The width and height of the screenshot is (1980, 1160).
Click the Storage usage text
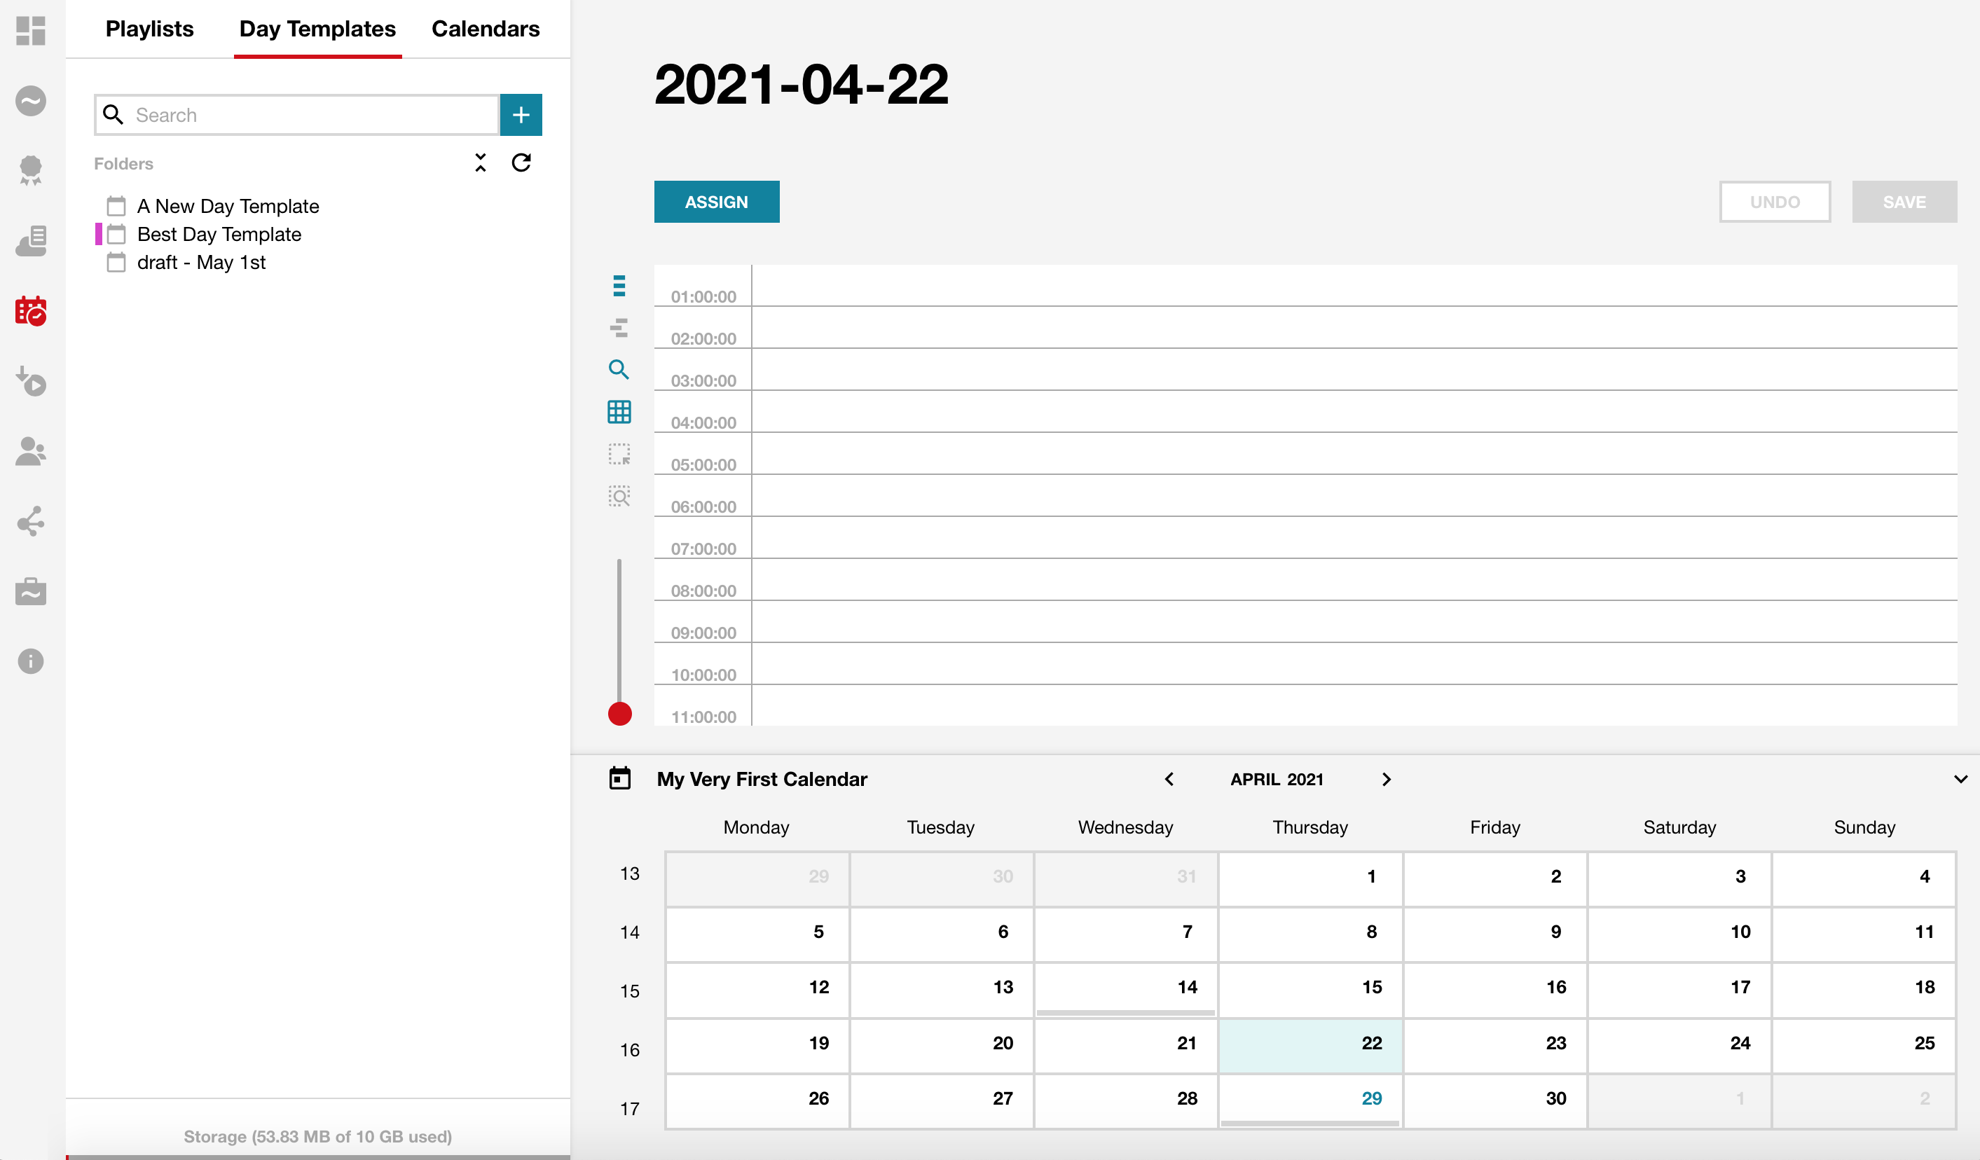317,1136
